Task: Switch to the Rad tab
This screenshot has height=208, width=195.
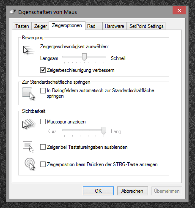Action: 93,26
